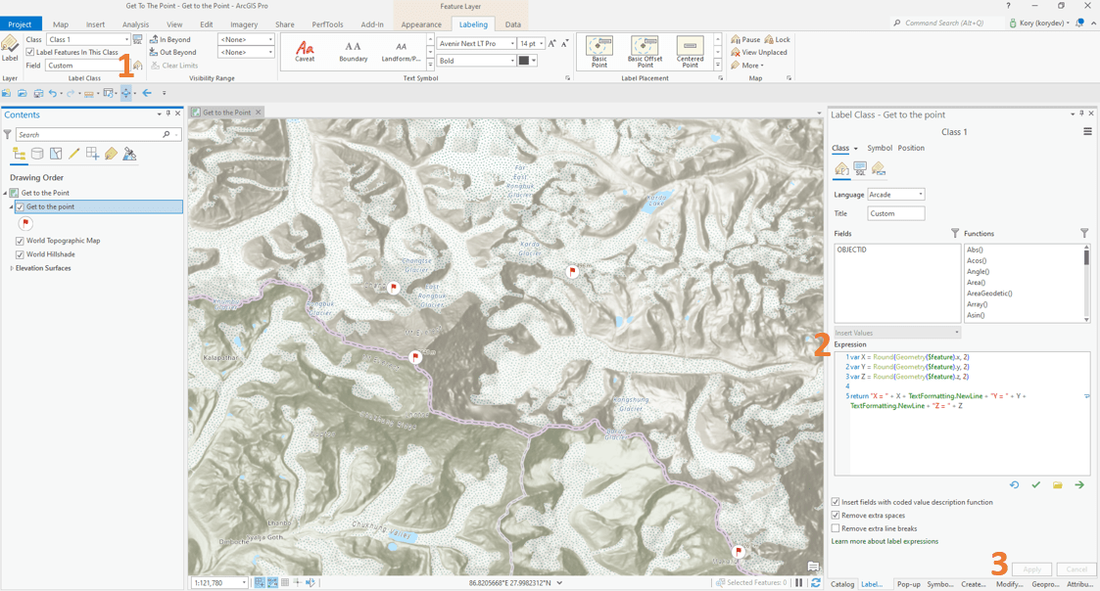This screenshot has height=591, width=1100.
Task: Open map scale 1:121,780 dropdown
Action: click(219, 582)
